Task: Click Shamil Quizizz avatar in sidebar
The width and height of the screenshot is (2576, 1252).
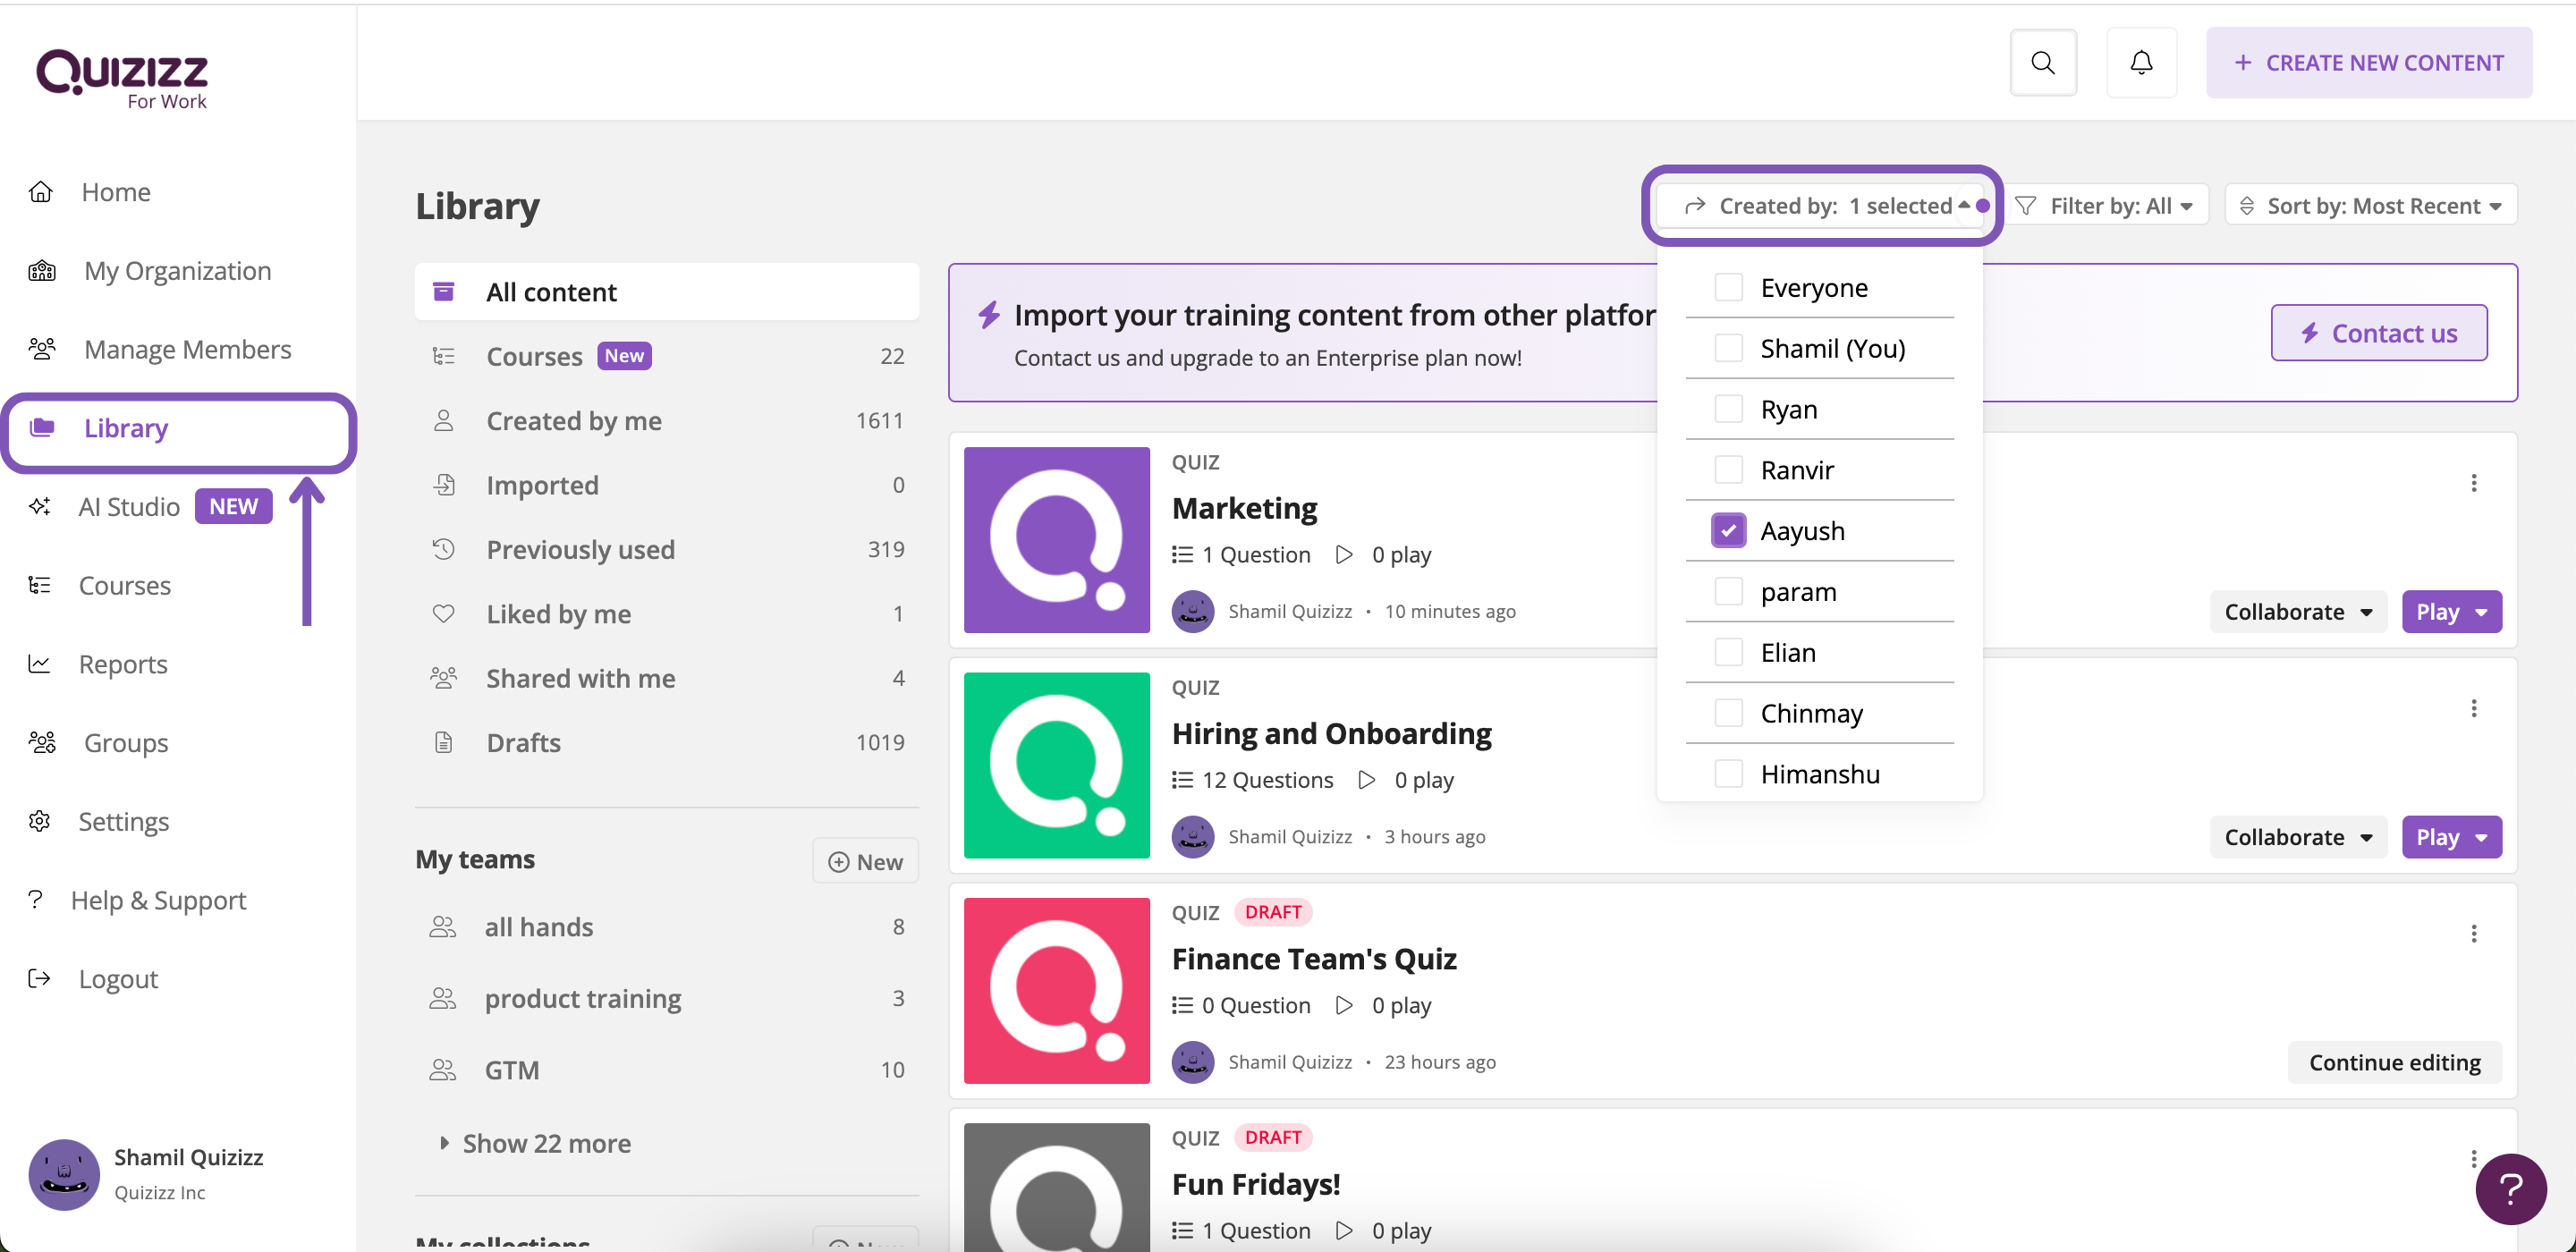Action: (x=64, y=1174)
